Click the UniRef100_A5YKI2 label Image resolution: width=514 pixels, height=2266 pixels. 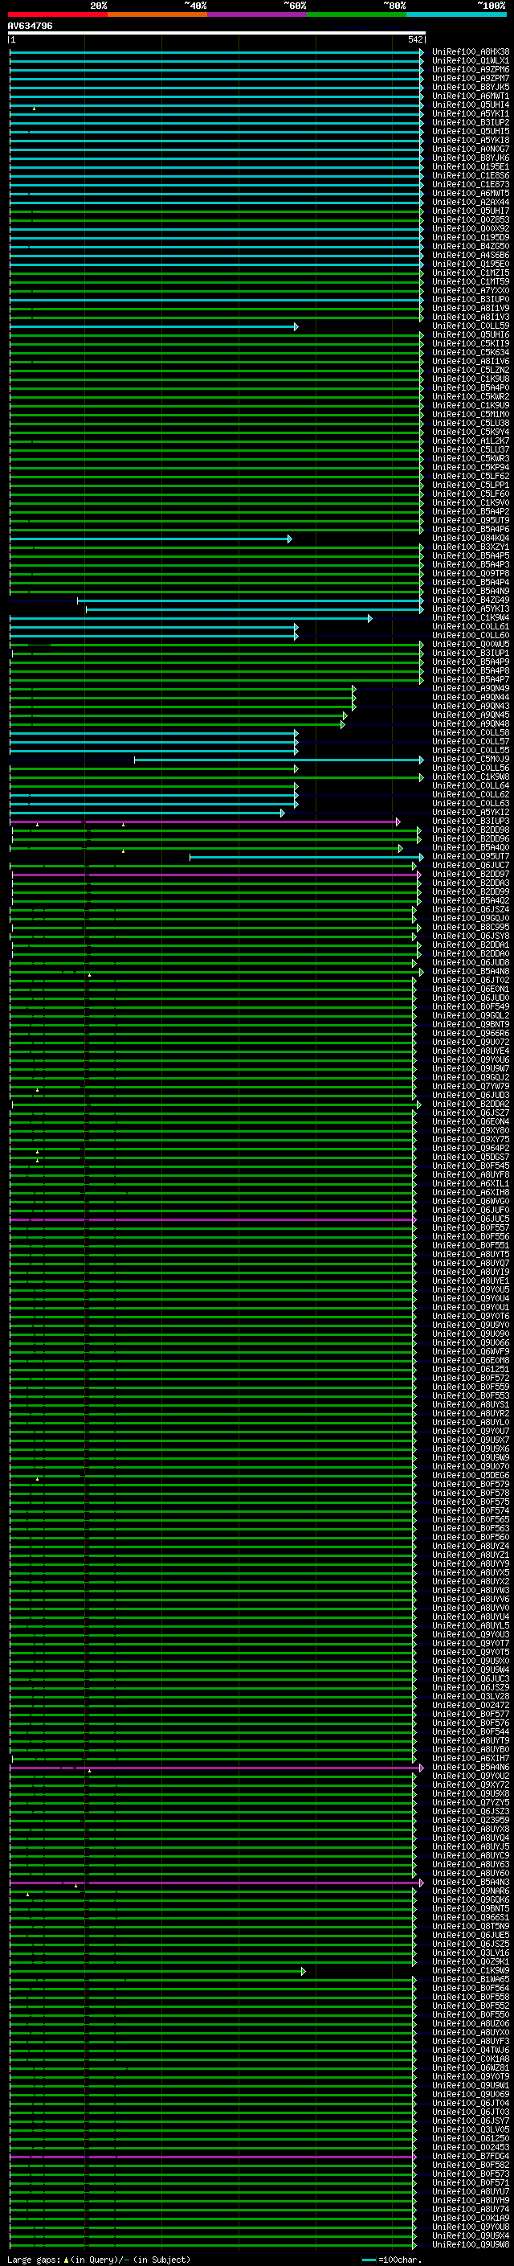click(x=470, y=813)
